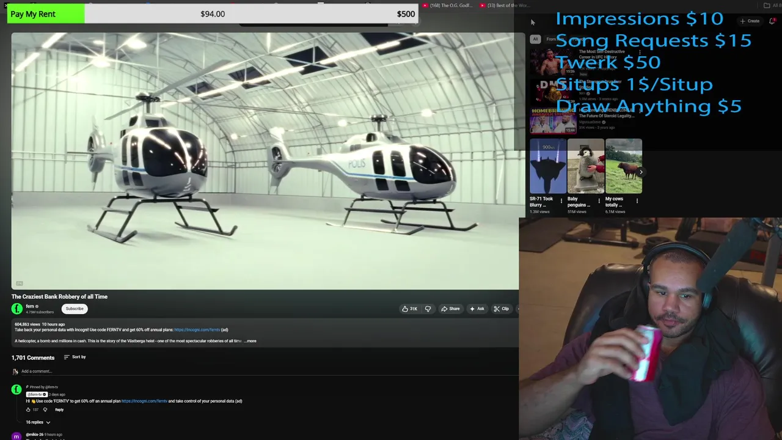Viewport: 782px width, 440px height.
Task: Create a Clip with the scissors button
Action: point(501,309)
